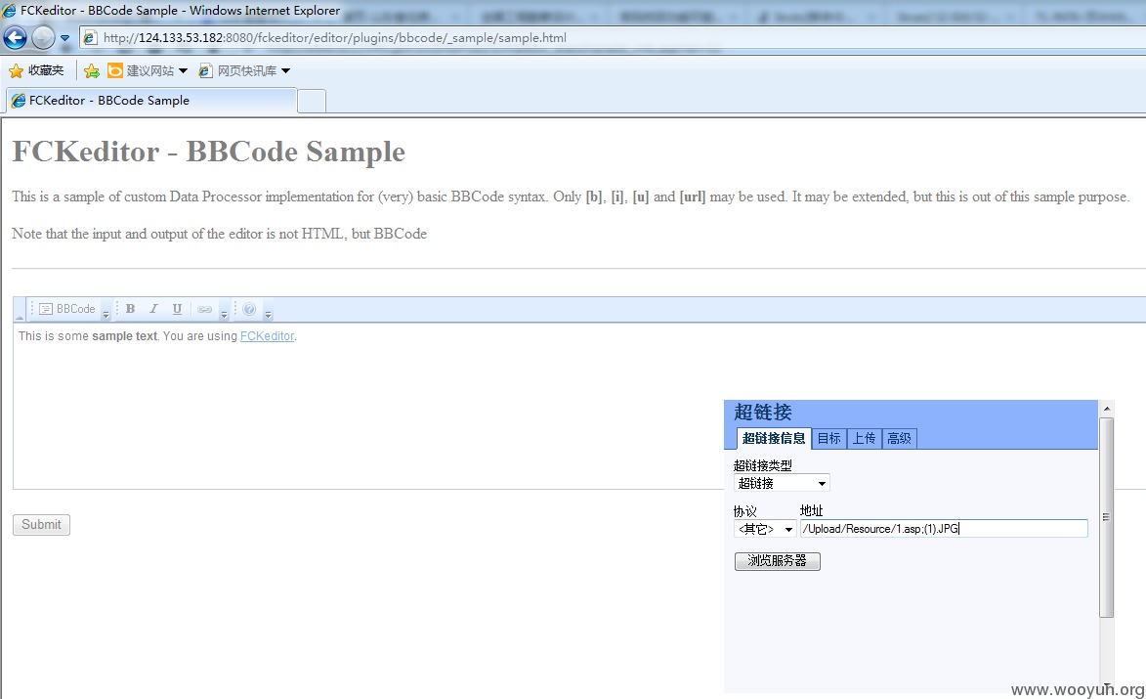Click the Submit button
The height and width of the screenshot is (699, 1146).
click(x=42, y=525)
